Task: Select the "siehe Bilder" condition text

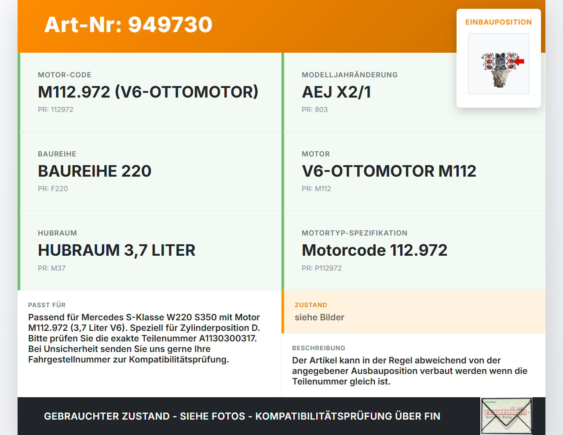Action: (x=319, y=317)
